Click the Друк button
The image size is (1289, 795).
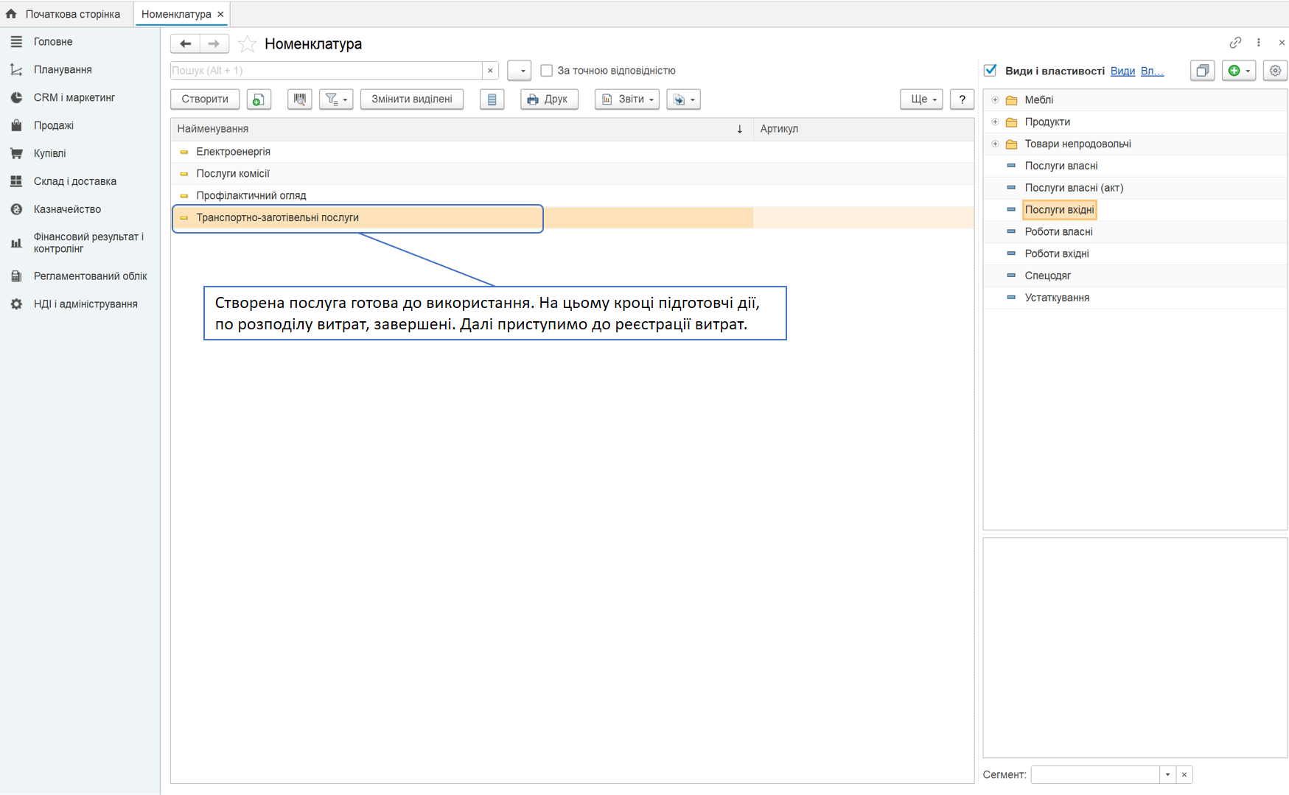(549, 99)
